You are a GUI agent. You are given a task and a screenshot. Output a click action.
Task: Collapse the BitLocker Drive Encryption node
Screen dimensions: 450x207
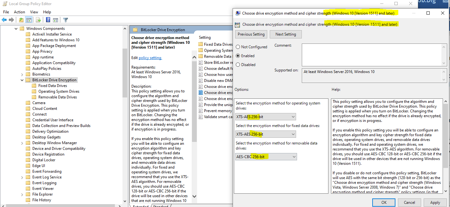pyautogui.click(x=22, y=80)
